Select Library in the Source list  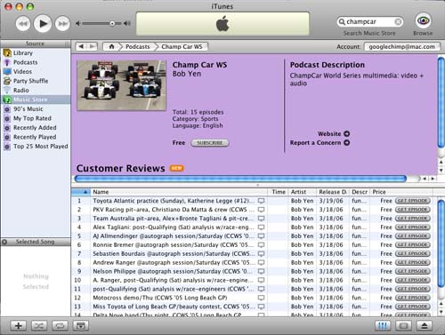tap(36, 52)
